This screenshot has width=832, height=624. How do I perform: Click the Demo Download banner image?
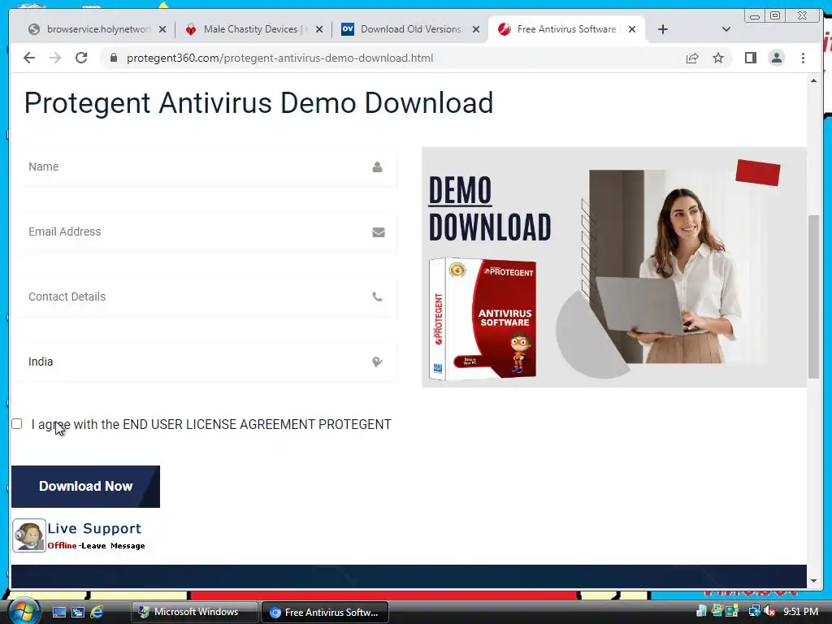click(x=614, y=267)
